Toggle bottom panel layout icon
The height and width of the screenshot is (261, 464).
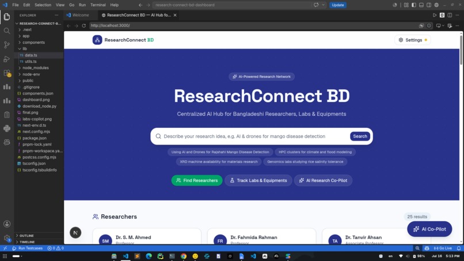pyautogui.click(x=421, y=5)
